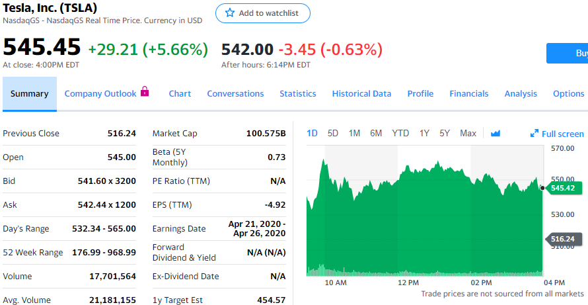Open the Conversations tab
Viewport: 588px width, 305px height.
[x=235, y=94]
